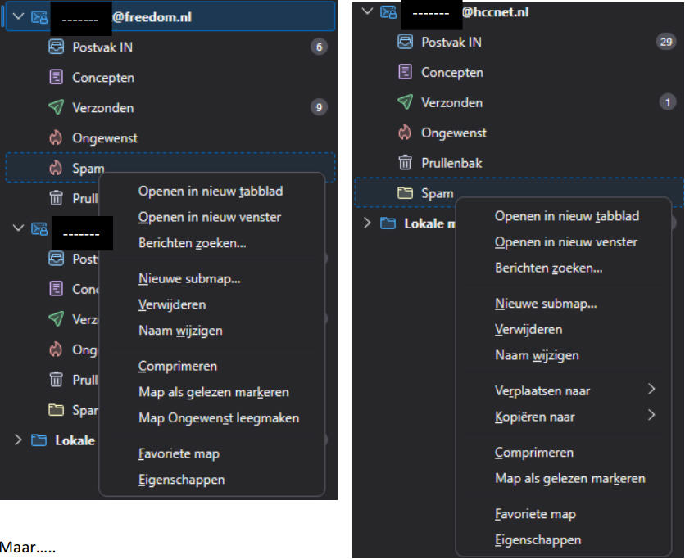The image size is (685, 559).
Task: Click the freedom.nl Postvak IN inbox icon
Action: coord(56,47)
